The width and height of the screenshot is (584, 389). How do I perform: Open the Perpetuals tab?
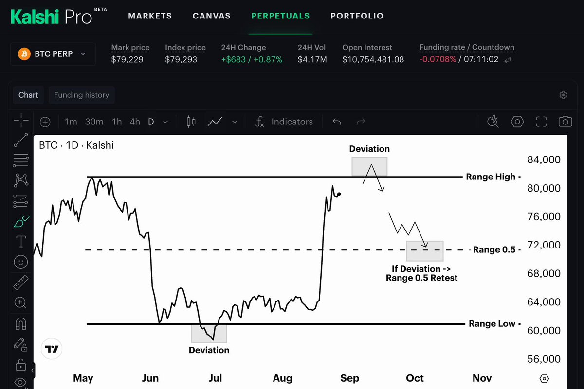click(280, 16)
